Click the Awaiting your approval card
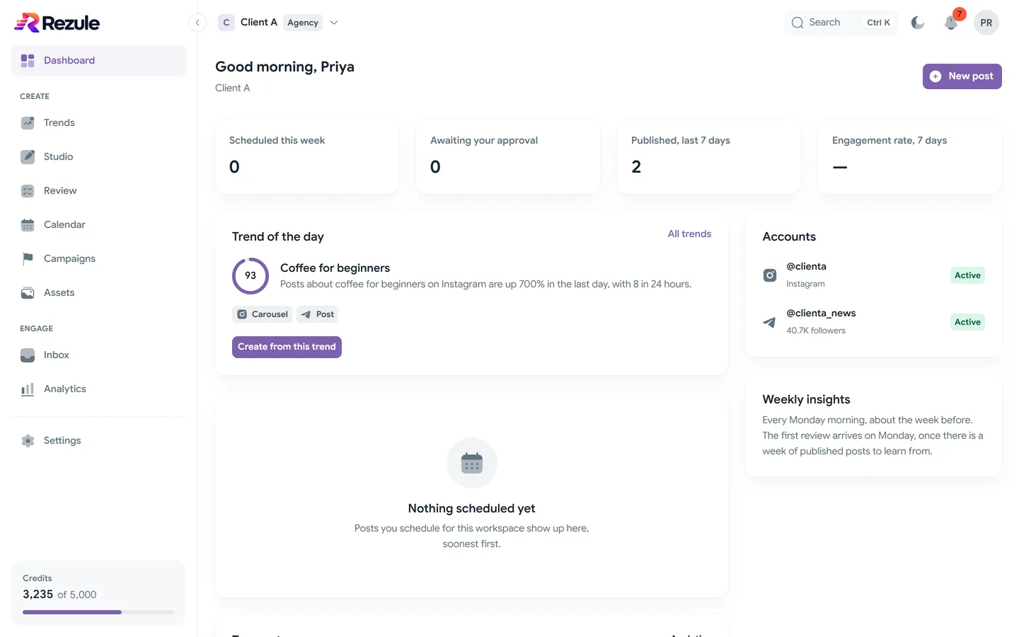 click(508, 156)
